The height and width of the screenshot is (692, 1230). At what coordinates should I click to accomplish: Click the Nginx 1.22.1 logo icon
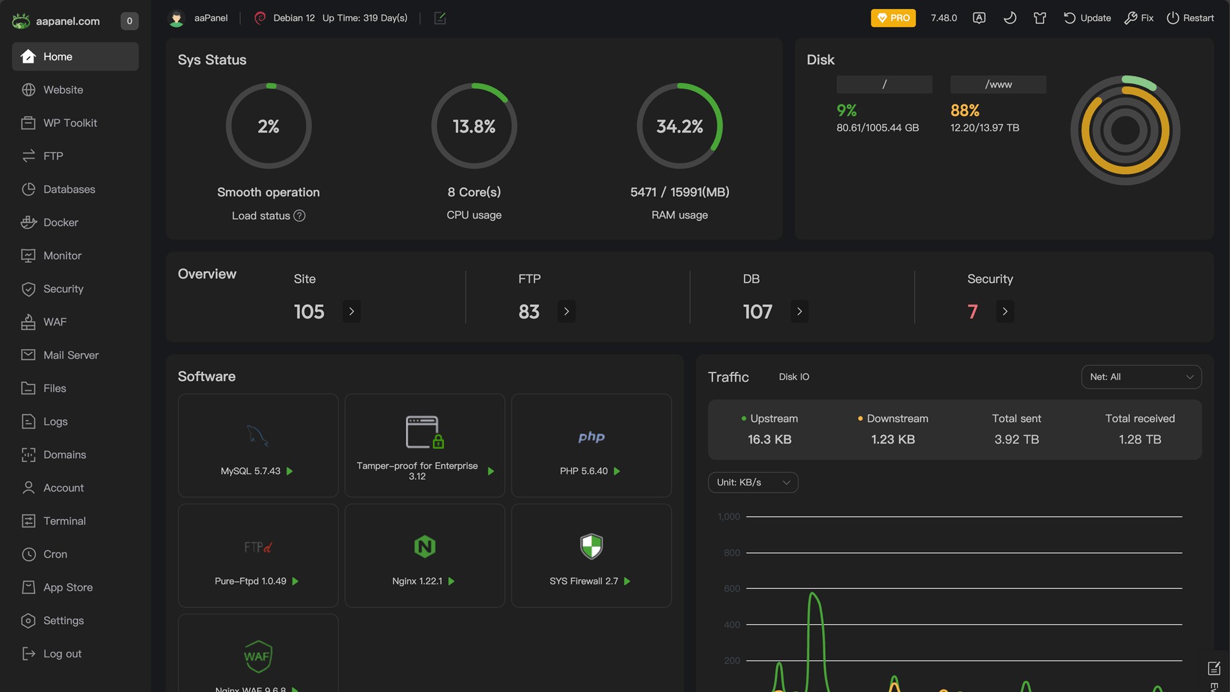point(425,547)
